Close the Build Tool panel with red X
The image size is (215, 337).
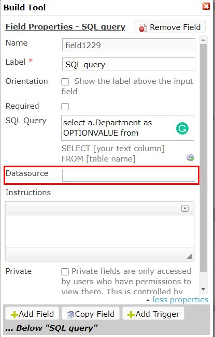(x=206, y=6)
